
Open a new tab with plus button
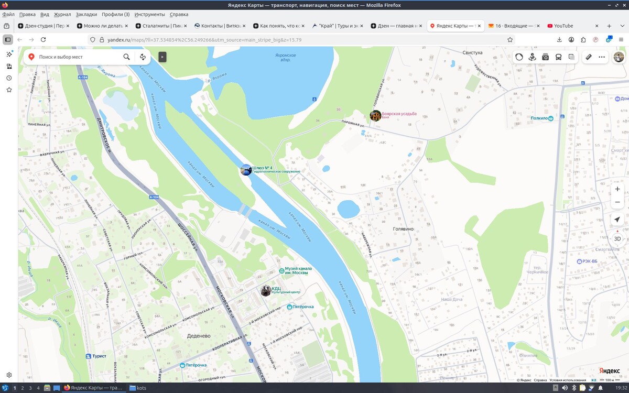609,26
